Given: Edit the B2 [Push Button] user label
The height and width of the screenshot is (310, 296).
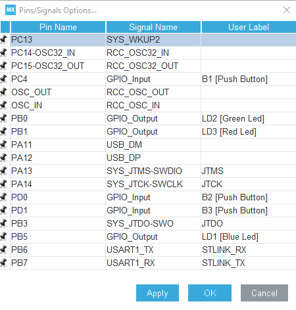Looking at the screenshot, I should [249, 197].
